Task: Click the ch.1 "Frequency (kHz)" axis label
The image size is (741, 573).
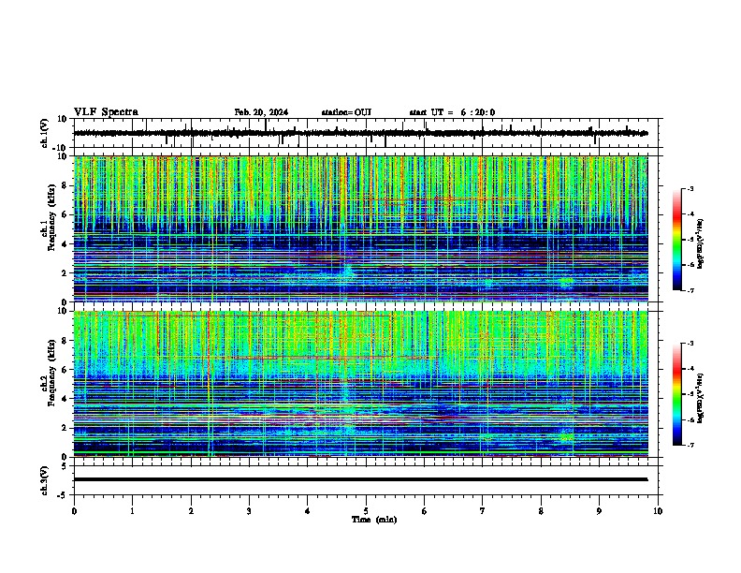Action: (x=51, y=217)
